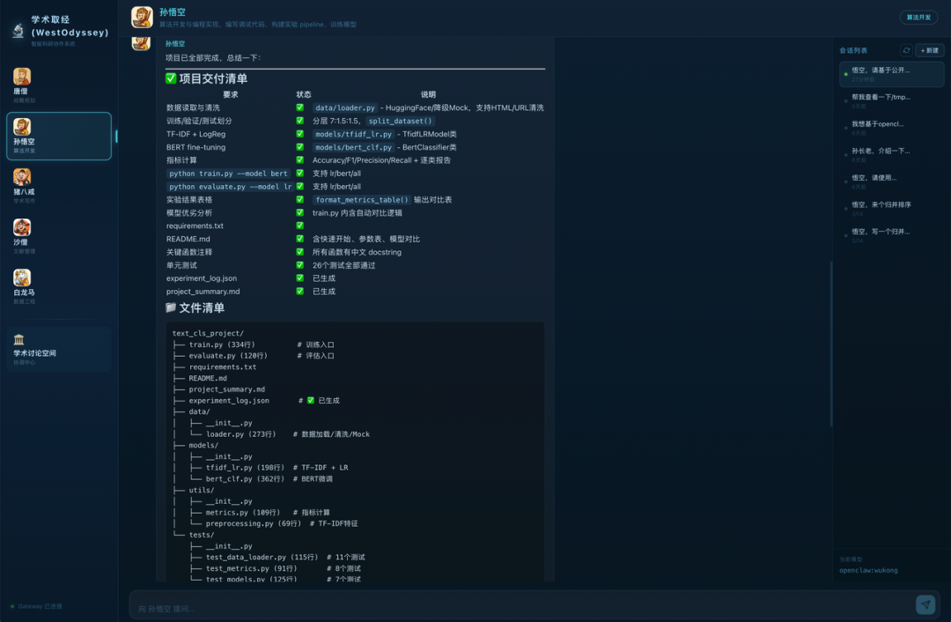Screen dimensions: 951x622
Task: Select the 猪八戒 agent avatar
Action: click(x=22, y=178)
